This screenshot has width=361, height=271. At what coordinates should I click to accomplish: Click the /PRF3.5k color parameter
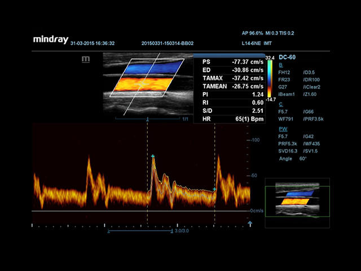coord(314,119)
